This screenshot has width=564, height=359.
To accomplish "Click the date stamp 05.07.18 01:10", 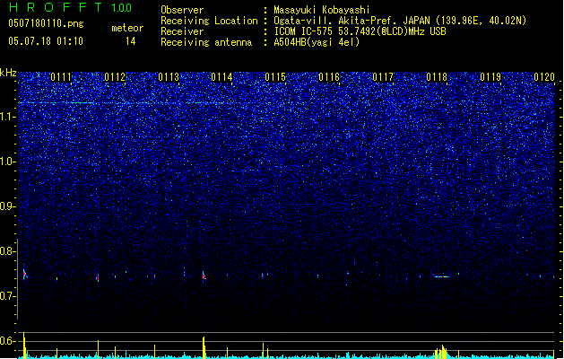I will click(46, 40).
